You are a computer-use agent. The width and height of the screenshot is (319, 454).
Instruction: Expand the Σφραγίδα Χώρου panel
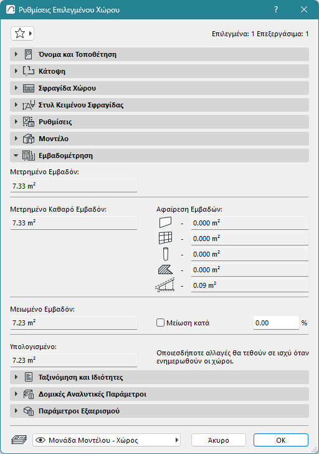pos(16,87)
